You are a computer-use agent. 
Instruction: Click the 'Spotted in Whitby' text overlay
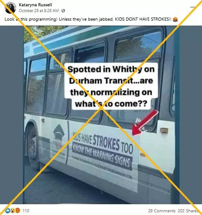pos(111,86)
